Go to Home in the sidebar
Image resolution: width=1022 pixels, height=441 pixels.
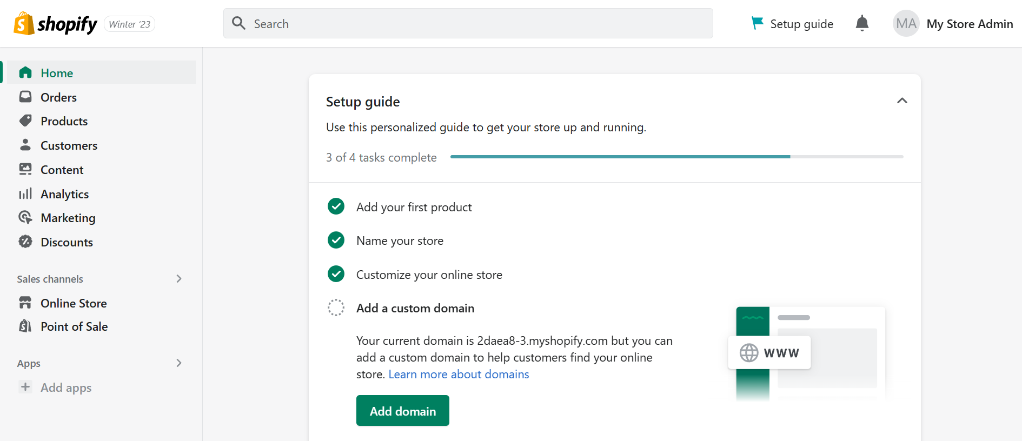(100, 72)
